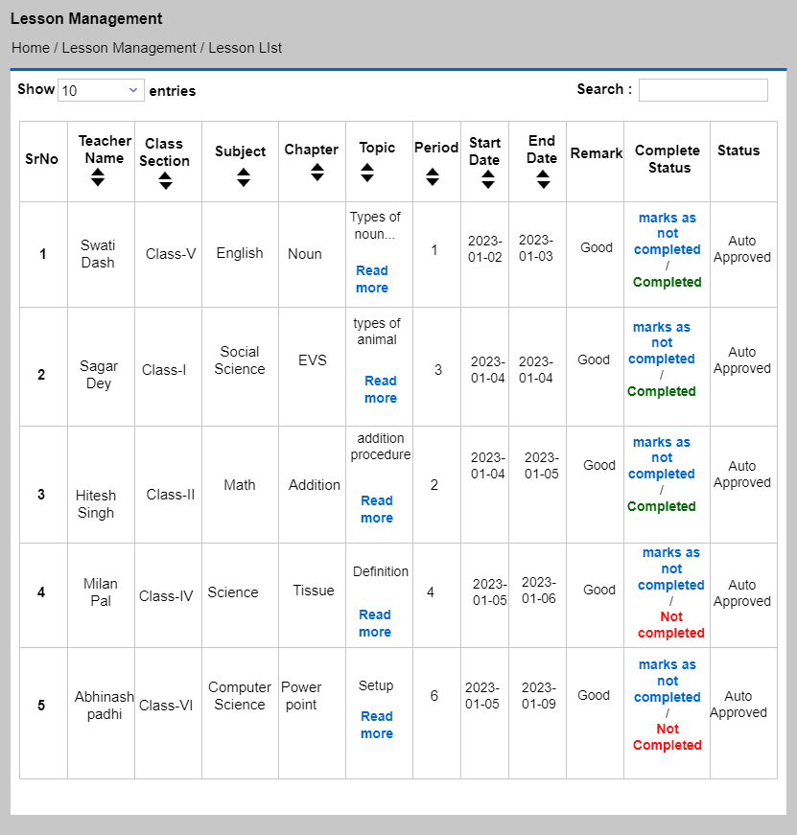
Task: Sort by Teacher Name column arrows
Action: point(98,177)
